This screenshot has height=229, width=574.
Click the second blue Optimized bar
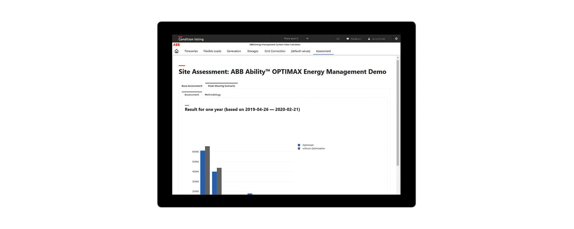(x=214, y=183)
